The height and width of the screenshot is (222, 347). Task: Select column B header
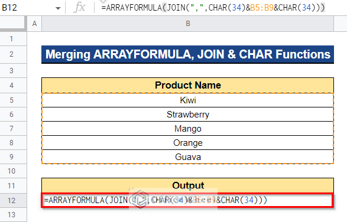[x=187, y=24]
